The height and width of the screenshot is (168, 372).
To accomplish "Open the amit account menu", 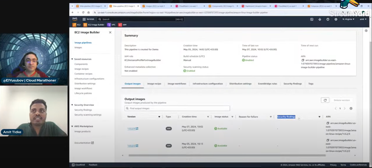I will pyautogui.click(x=363, y=19).
